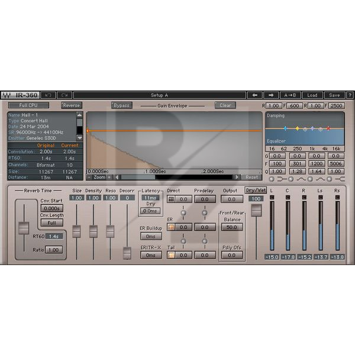Click the EQ frequency 1200 field
The image size is (355, 355).
(317, 163)
